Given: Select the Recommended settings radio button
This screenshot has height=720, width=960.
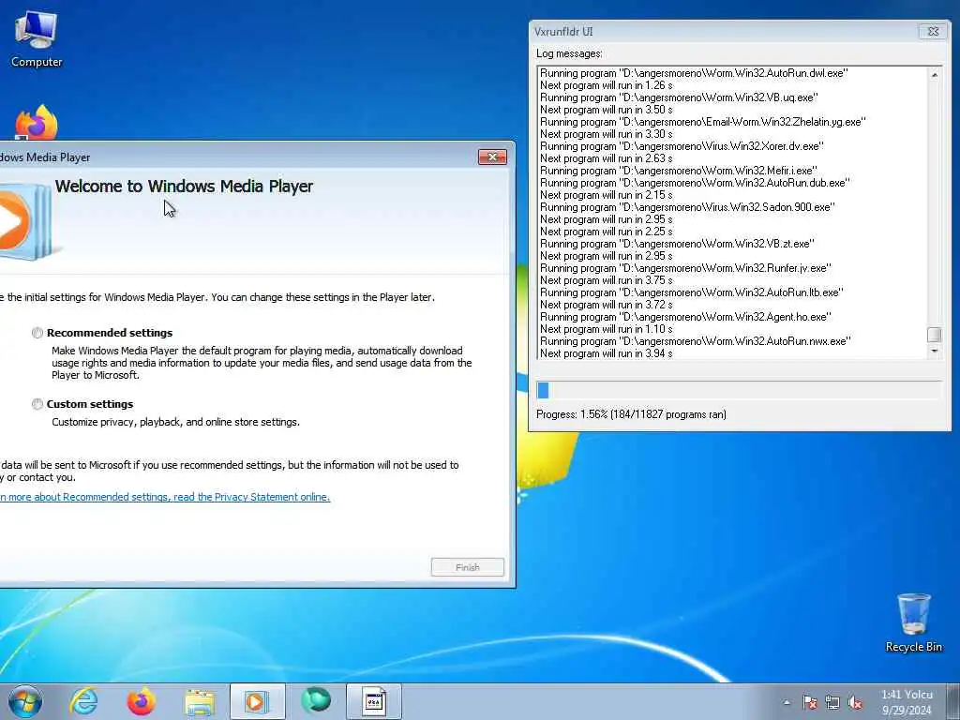Looking at the screenshot, I should pyautogui.click(x=37, y=333).
